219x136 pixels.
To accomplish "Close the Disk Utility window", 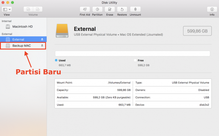I will click(x=3, y=3).
